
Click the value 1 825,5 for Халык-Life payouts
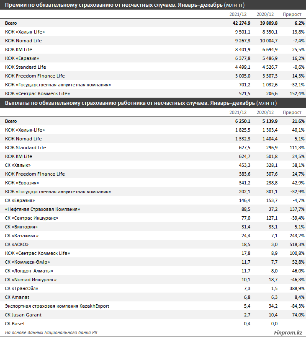click(243, 130)
